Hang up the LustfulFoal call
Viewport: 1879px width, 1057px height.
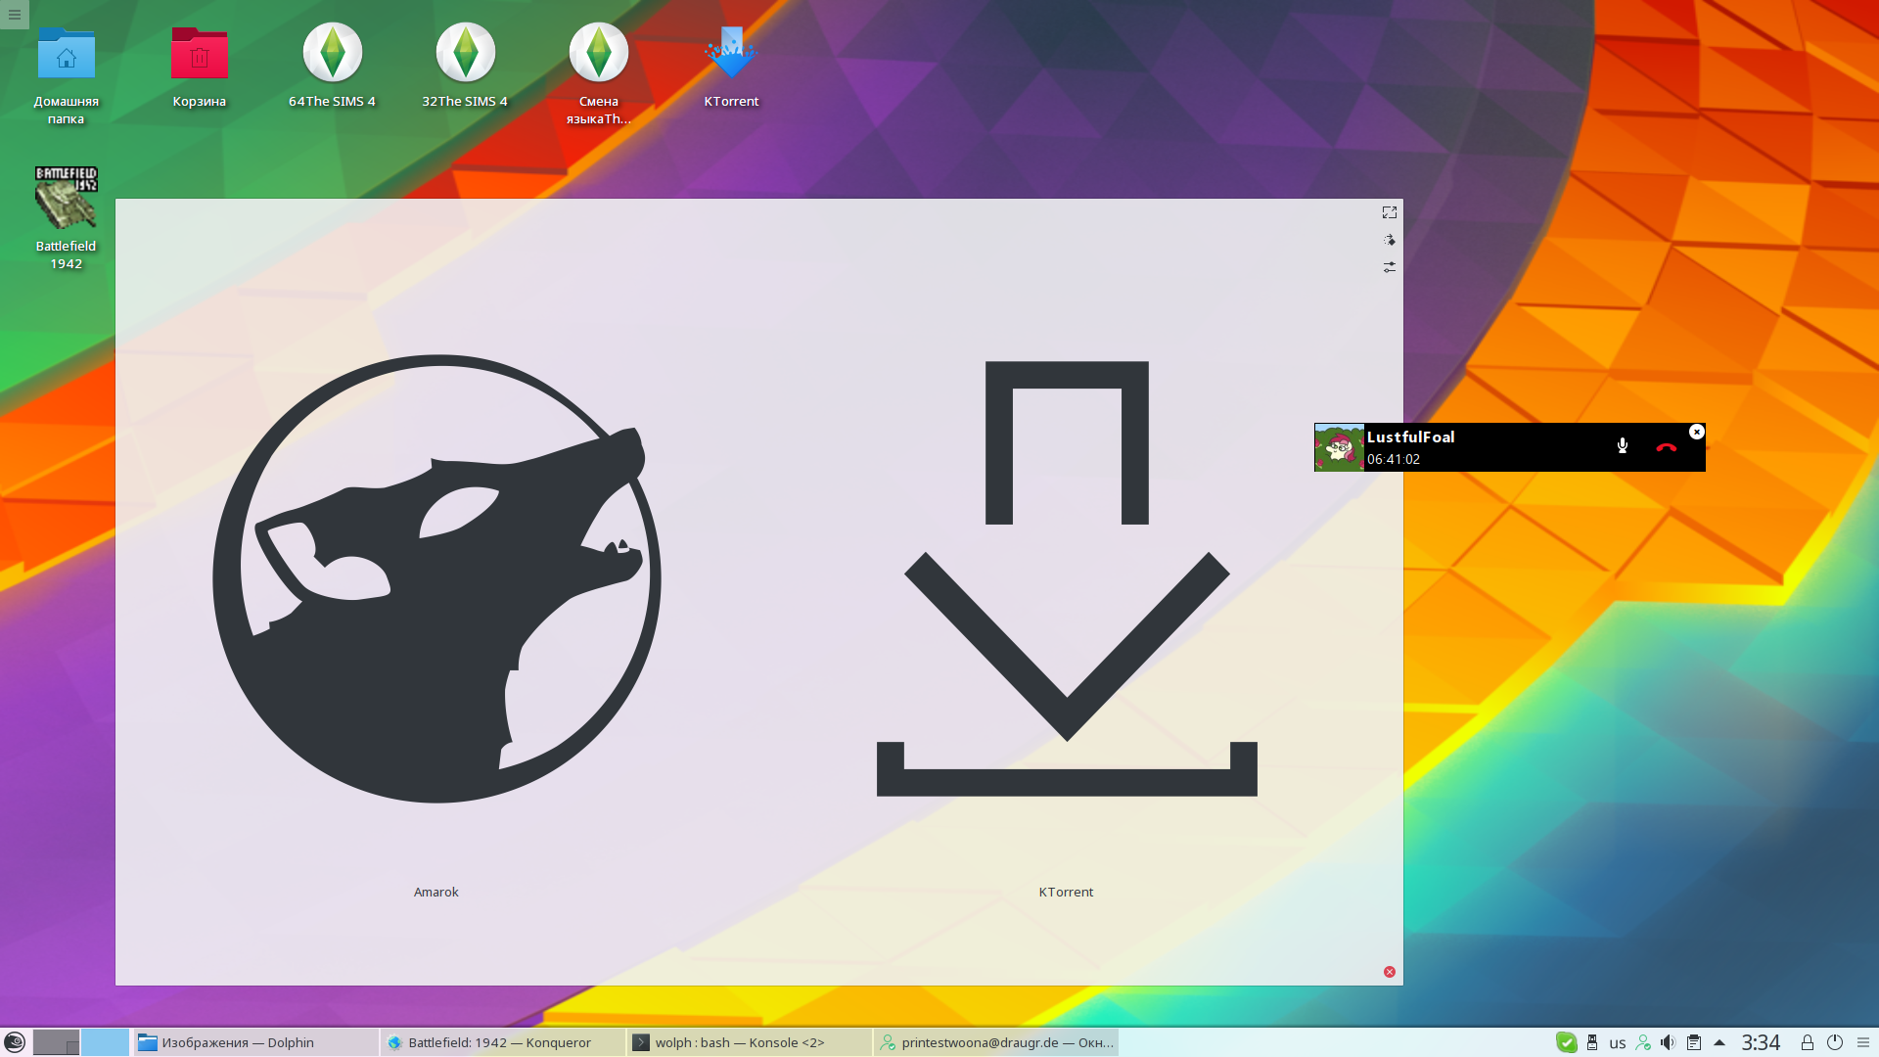[1666, 447]
